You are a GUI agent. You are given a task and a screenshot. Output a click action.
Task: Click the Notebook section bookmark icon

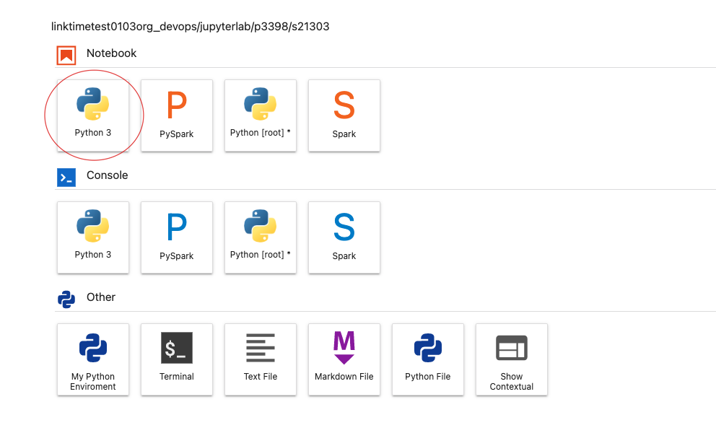coord(66,56)
